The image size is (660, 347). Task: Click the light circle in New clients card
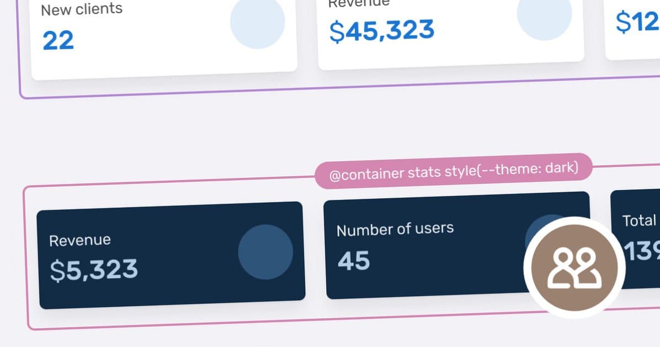coord(257,22)
